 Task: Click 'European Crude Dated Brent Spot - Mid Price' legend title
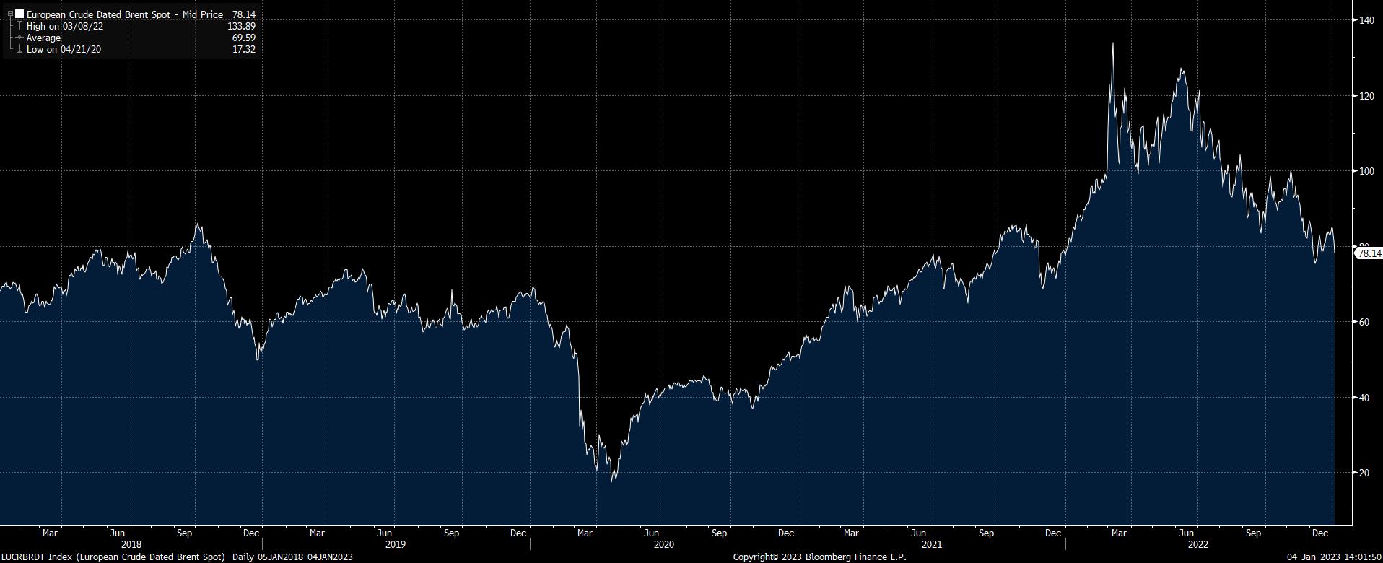pyautogui.click(x=125, y=14)
